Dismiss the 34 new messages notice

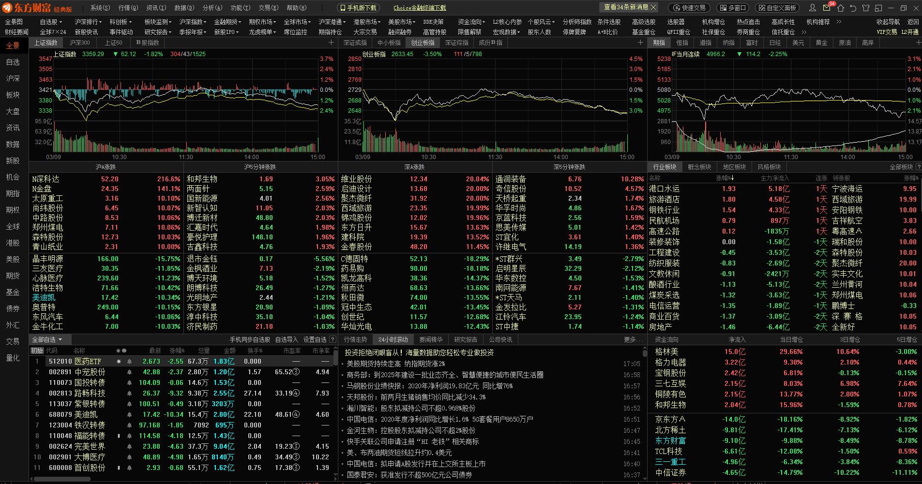653,7
